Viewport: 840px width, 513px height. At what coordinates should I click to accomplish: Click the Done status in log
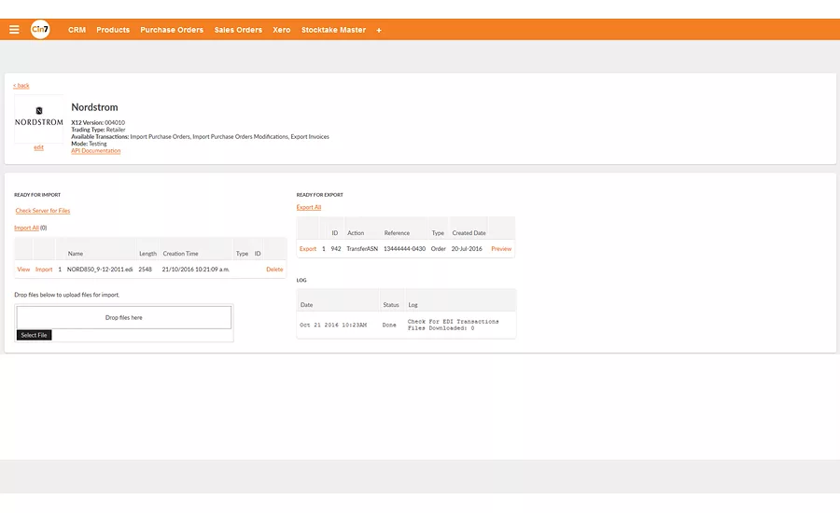pyautogui.click(x=389, y=325)
